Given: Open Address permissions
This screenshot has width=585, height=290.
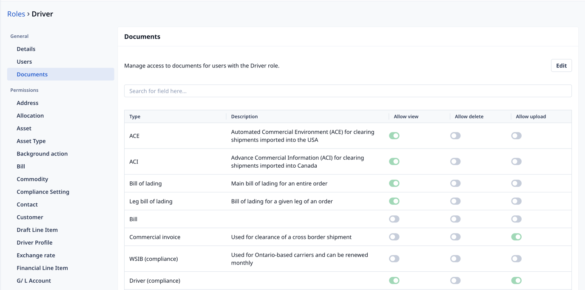Looking at the screenshot, I should coord(61,103).
